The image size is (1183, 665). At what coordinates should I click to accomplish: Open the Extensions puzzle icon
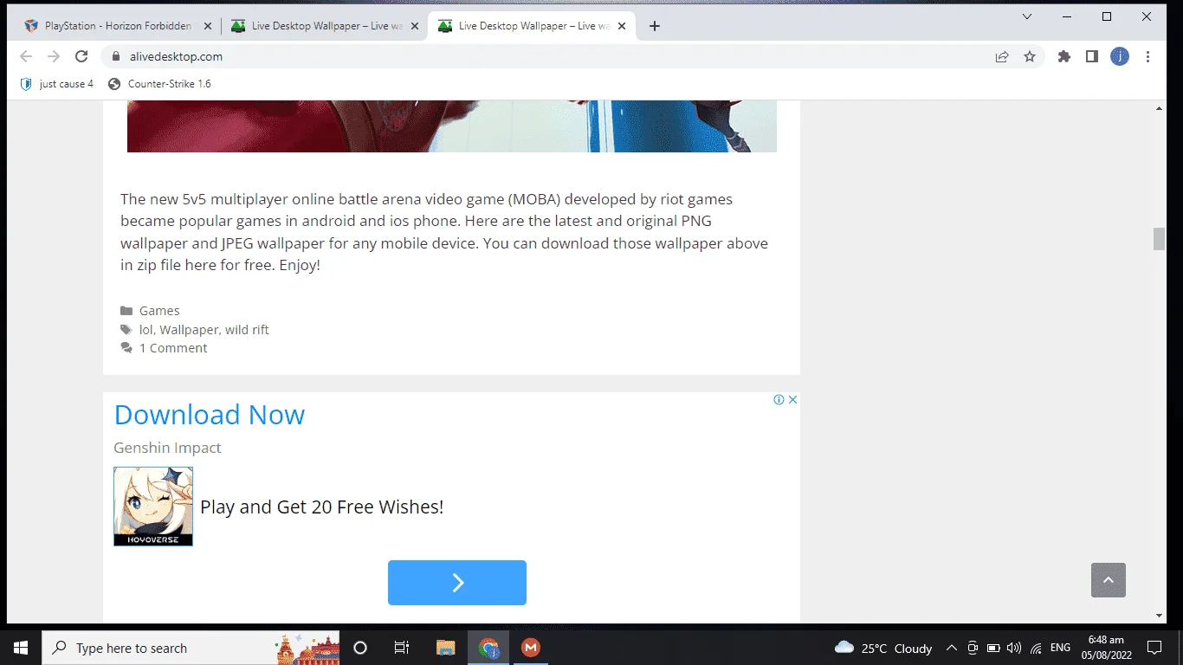pyautogui.click(x=1064, y=56)
